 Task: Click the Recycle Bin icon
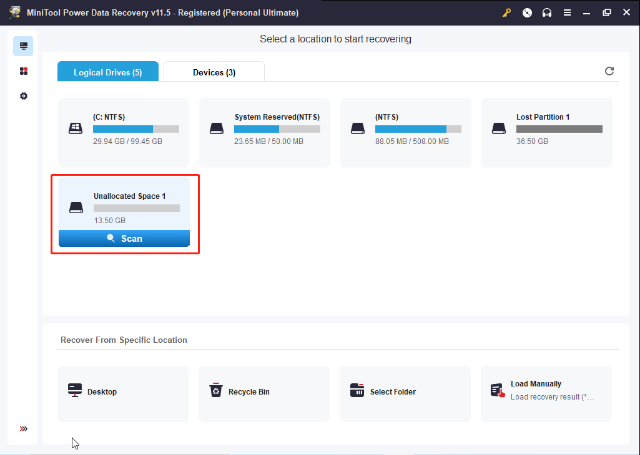click(x=216, y=390)
